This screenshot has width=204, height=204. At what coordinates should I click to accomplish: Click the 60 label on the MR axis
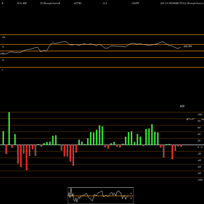pyautogui.click(x=199, y=128)
